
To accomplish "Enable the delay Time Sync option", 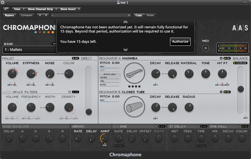I will click(x=201, y=146).
